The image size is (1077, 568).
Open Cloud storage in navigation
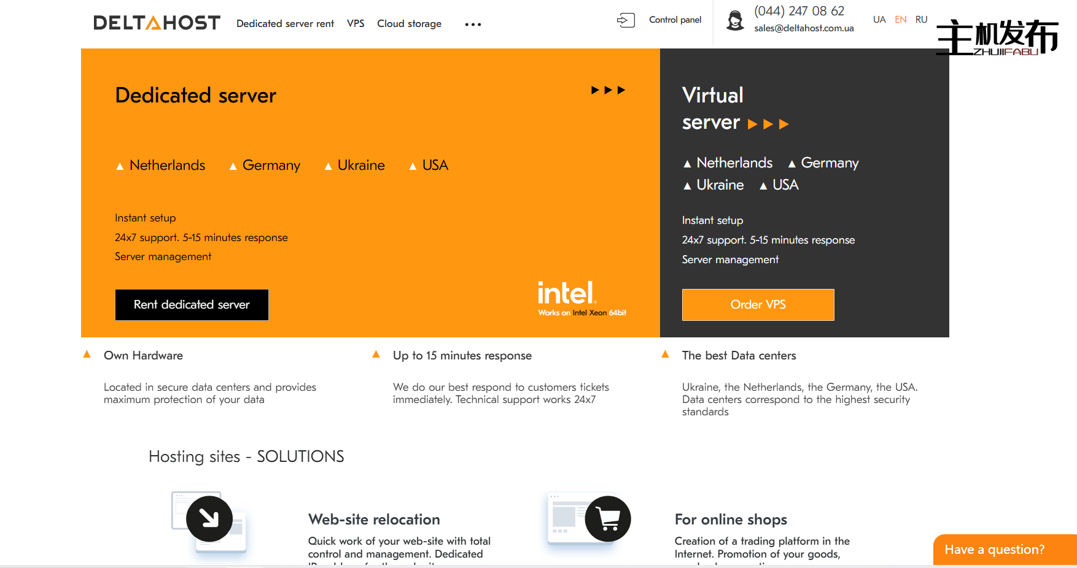409,23
